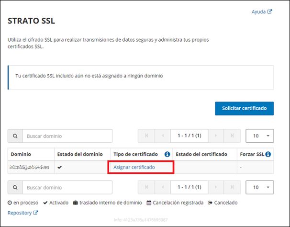
Task: Open the lower page-size dropdown showing 10
Action: click(260, 187)
